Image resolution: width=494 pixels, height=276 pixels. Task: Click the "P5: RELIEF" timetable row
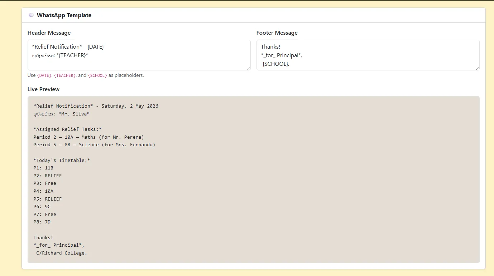(48, 199)
